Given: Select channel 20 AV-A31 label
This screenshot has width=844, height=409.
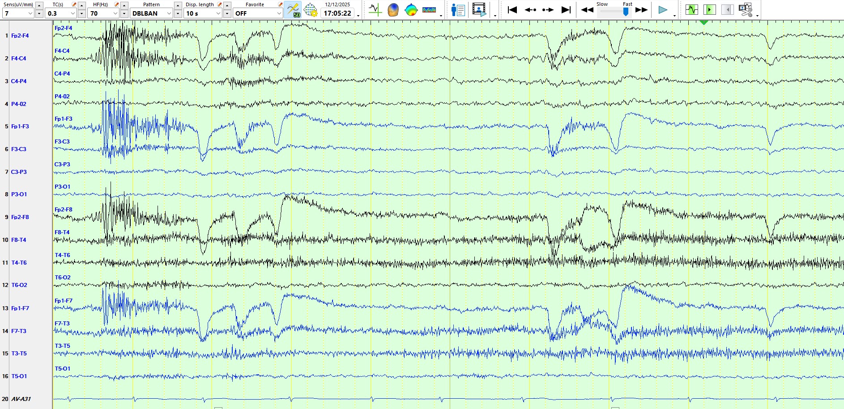Looking at the screenshot, I should point(21,399).
